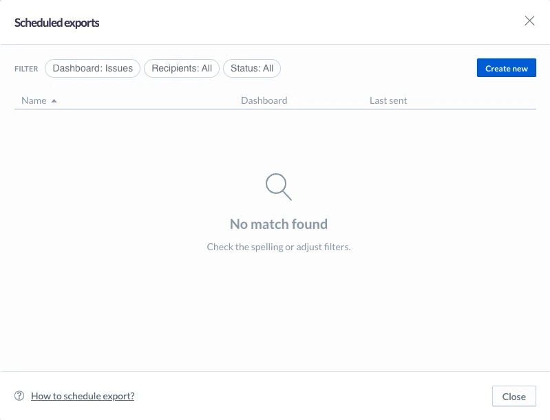Click the Check the spelling hint text
The image size is (550, 420).
279,247
